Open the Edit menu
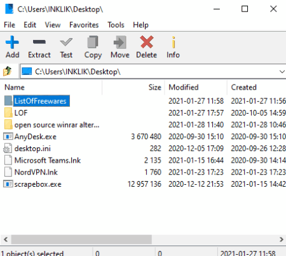This screenshot has height=256, width=286. 30,25
